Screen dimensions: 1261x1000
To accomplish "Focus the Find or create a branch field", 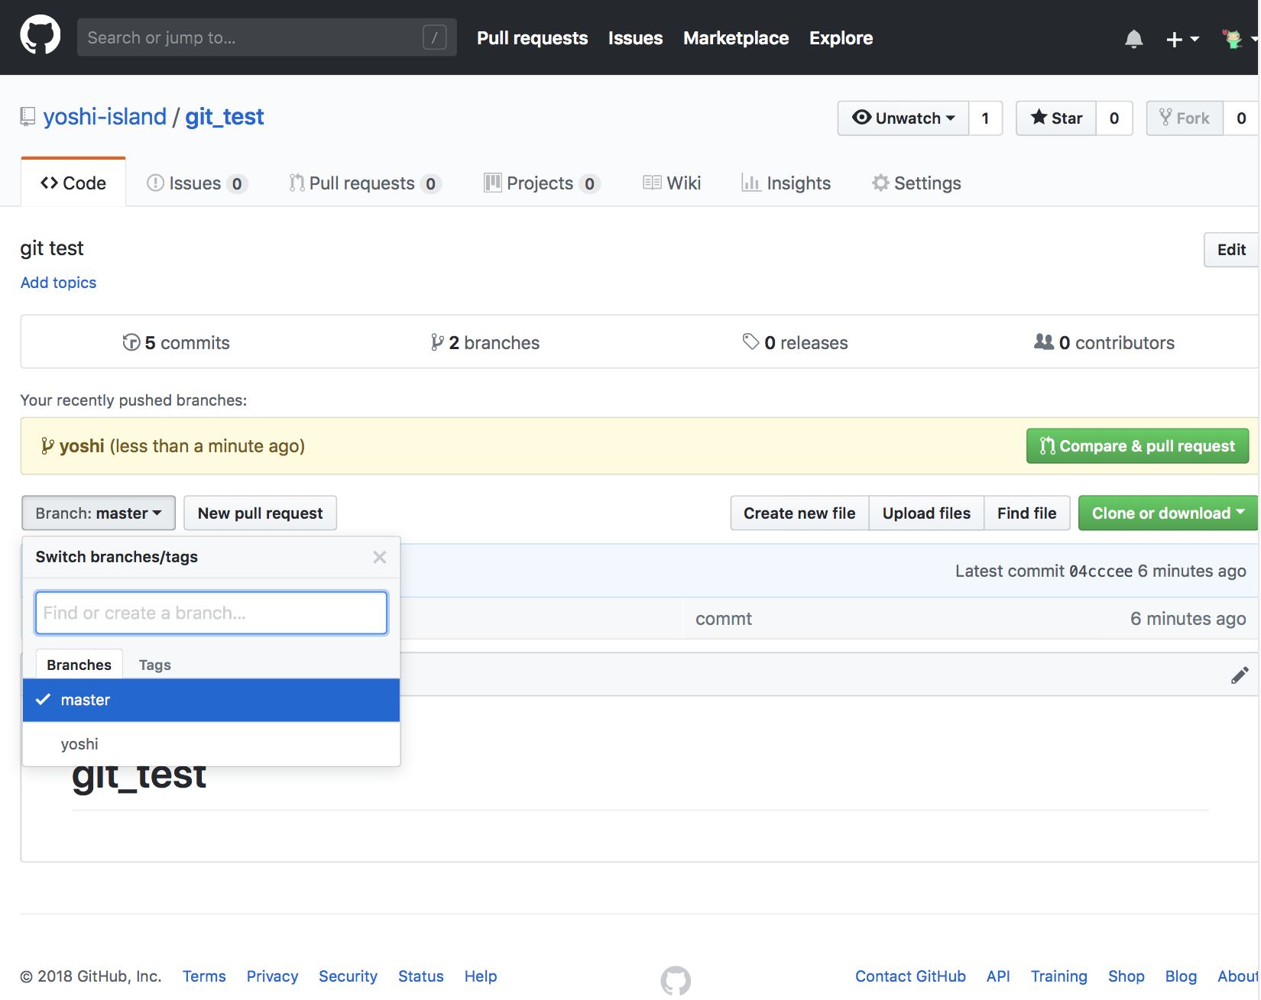I will click(211, 613).
